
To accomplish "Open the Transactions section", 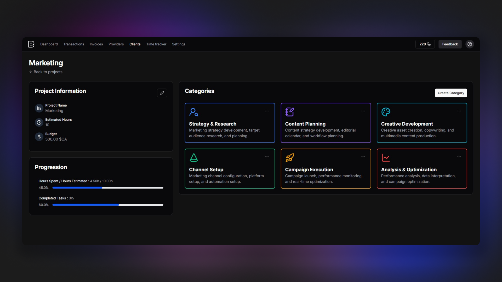I will pos(74,44).
